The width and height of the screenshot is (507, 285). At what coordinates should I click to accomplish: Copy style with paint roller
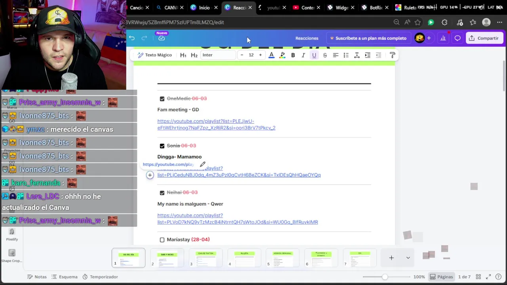(x=393, y=55)
